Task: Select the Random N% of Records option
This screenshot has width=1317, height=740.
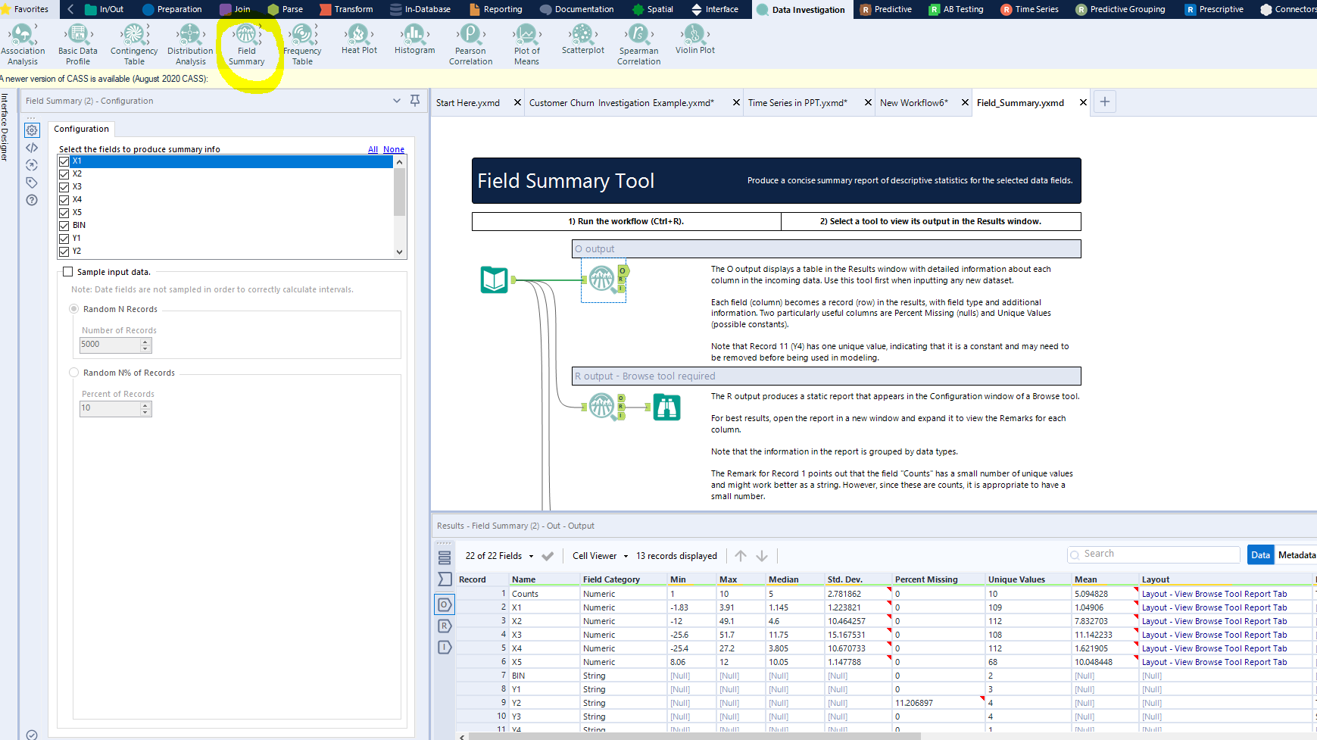Action: [x=73, y=372]
